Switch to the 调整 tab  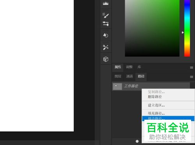click(129, 67)
